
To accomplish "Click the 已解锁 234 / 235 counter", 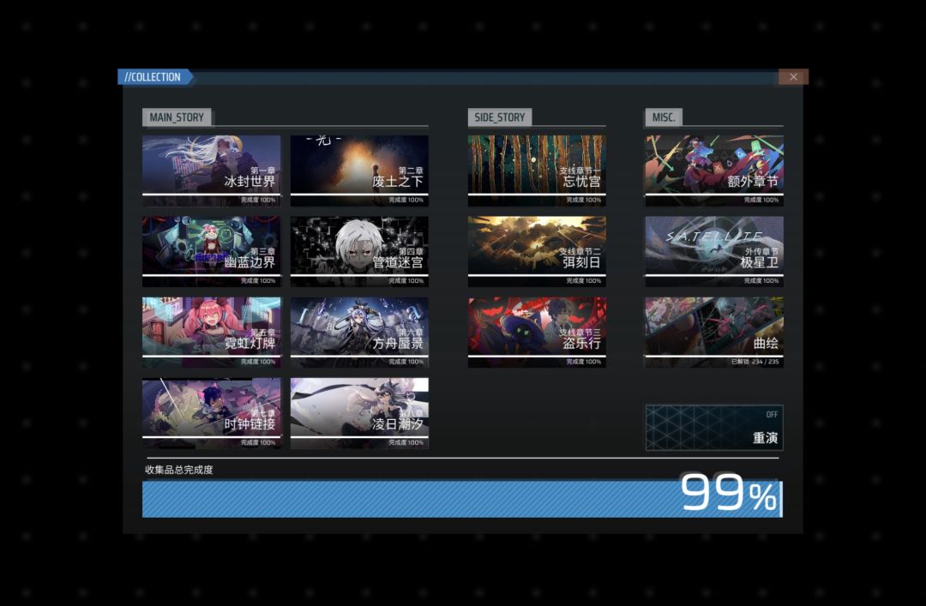I will click(x=755, y=362).
